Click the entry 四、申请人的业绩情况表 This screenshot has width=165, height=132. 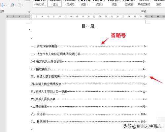pyautogui.click(x=46, y=84)
